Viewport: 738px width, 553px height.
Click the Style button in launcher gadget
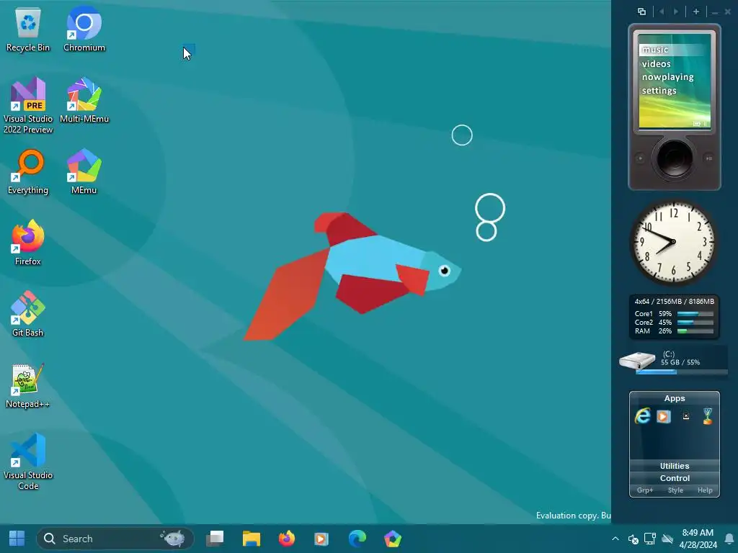[x=675, y=490]
